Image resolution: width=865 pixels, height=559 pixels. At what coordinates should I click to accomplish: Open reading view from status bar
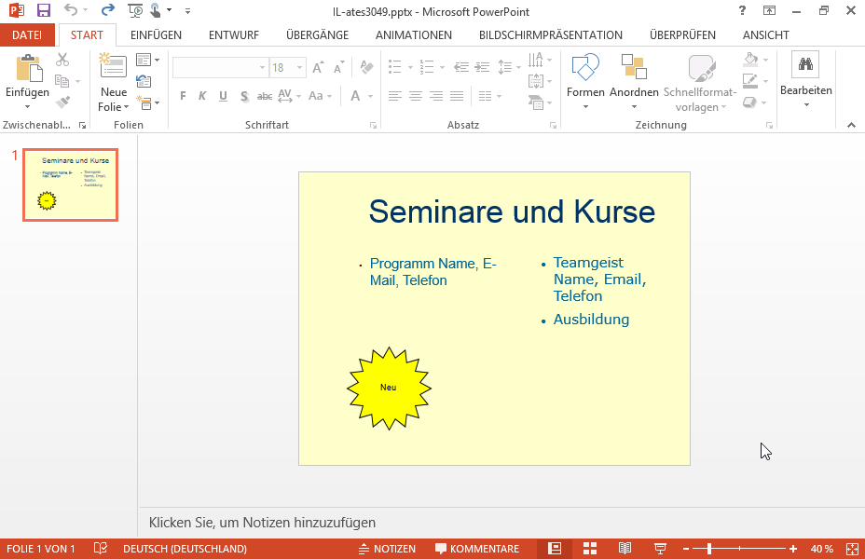[x=625, y=549]
